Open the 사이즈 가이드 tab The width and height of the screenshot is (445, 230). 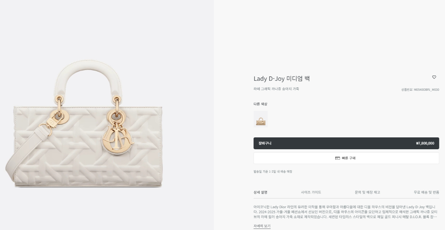(x=311, y=192)
